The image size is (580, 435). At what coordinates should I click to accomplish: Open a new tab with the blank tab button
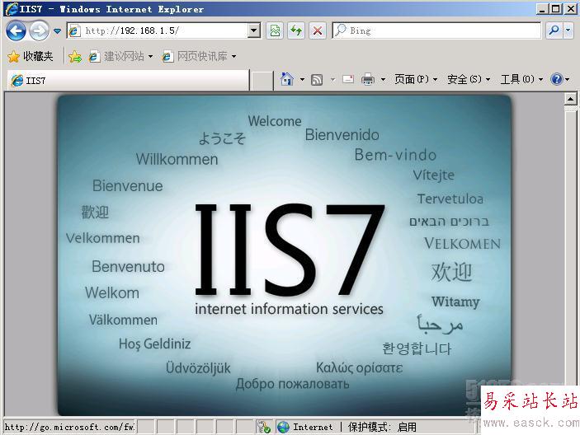[262, 81]
